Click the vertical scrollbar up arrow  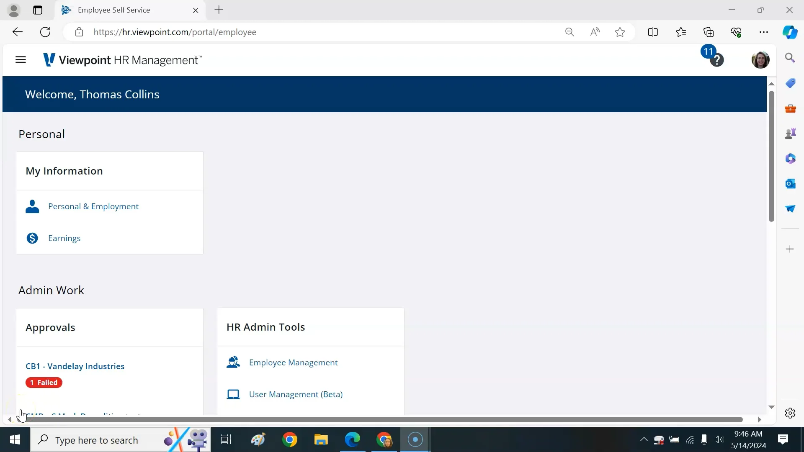pyautogui.click(x=771, y=84)
